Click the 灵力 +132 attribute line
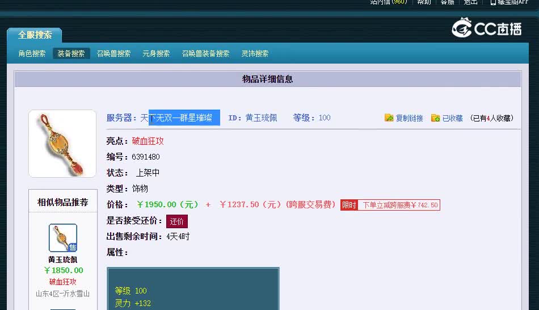539x310 pixels. tap(133, 303)
